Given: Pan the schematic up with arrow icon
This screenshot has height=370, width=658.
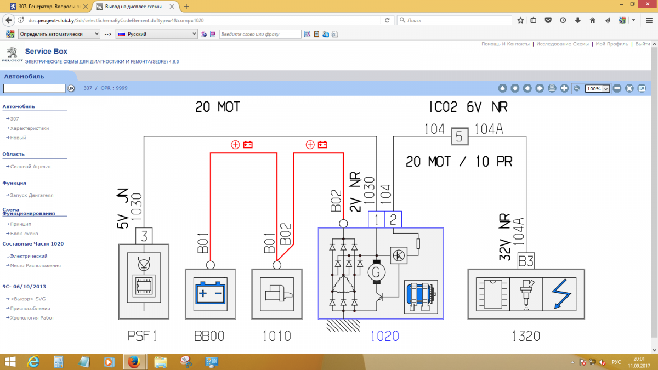Looking at the screenshot, I should coord(502,88).
